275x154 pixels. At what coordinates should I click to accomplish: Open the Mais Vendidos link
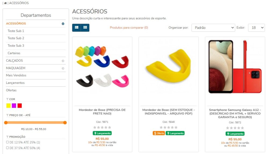[x=16, y=76]
